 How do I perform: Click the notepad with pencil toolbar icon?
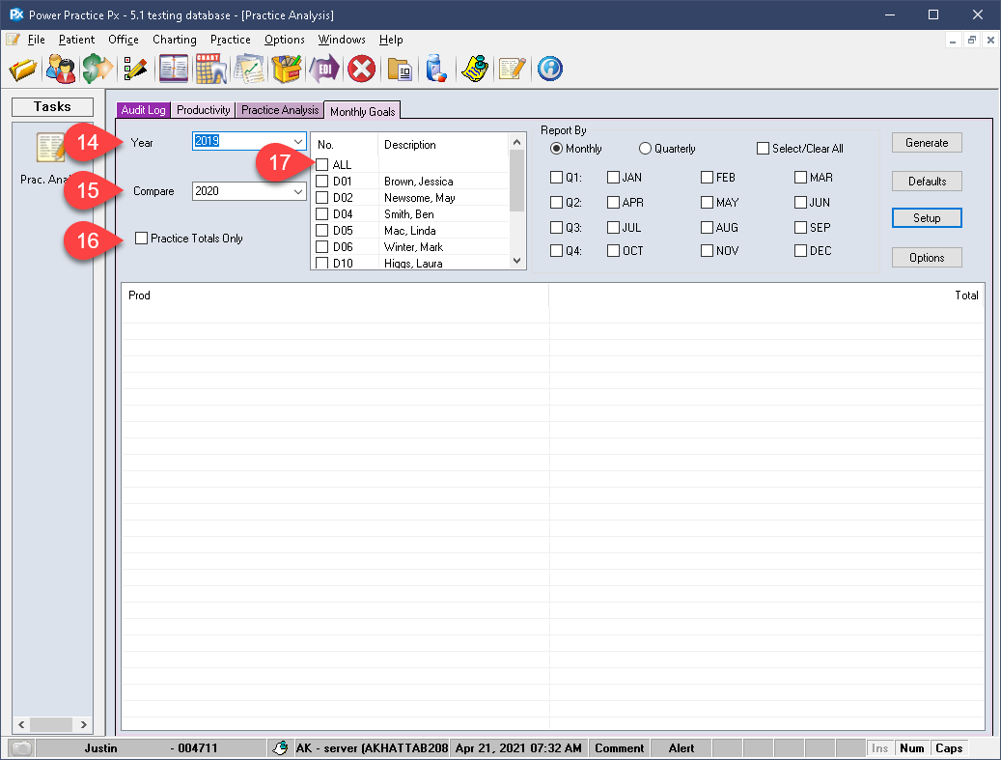pyautogui.click(x=512, y=69)
